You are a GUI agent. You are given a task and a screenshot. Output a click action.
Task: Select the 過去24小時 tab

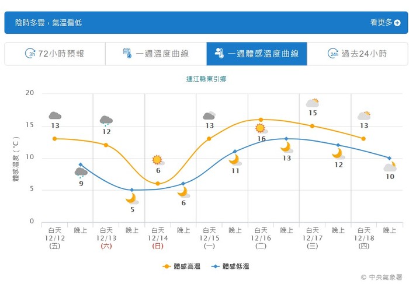click(x=358, y=54)
